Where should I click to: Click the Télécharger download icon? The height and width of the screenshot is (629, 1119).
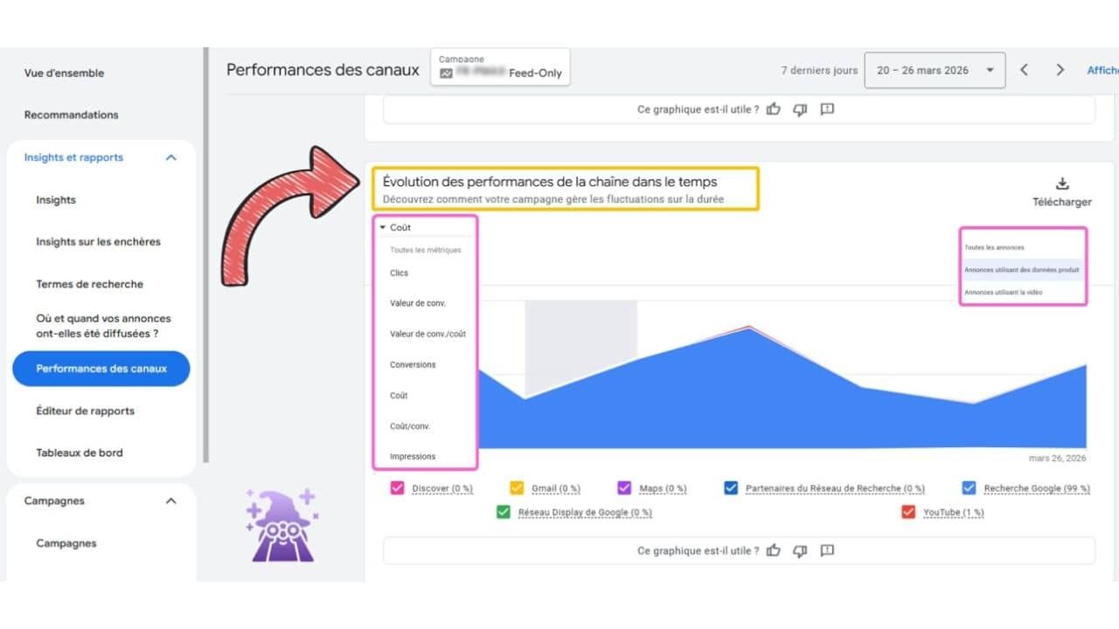[x=1062, y=183]
